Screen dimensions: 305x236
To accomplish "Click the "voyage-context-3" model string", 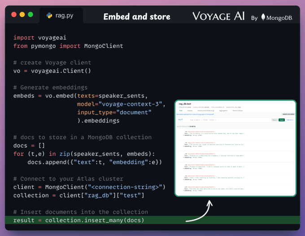I will (x=130, y=104).
